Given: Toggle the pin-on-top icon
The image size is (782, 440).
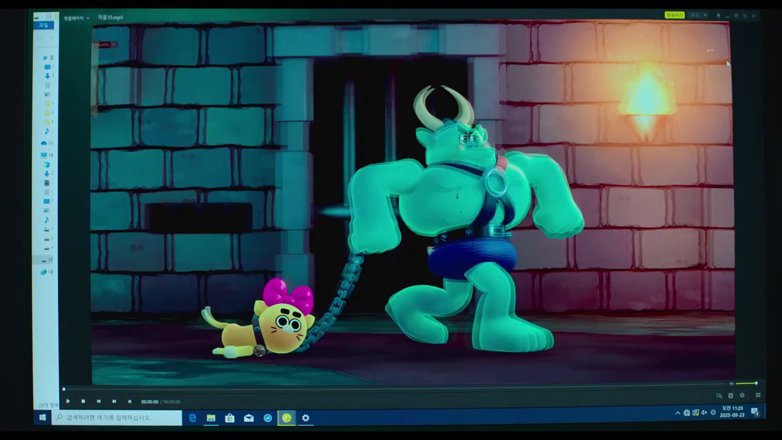Looking at the screenshot, I should (x=718, y=16).
